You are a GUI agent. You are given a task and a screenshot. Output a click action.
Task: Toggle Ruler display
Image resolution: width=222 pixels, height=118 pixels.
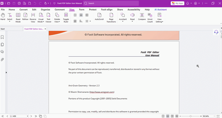(x=66, y=18)
